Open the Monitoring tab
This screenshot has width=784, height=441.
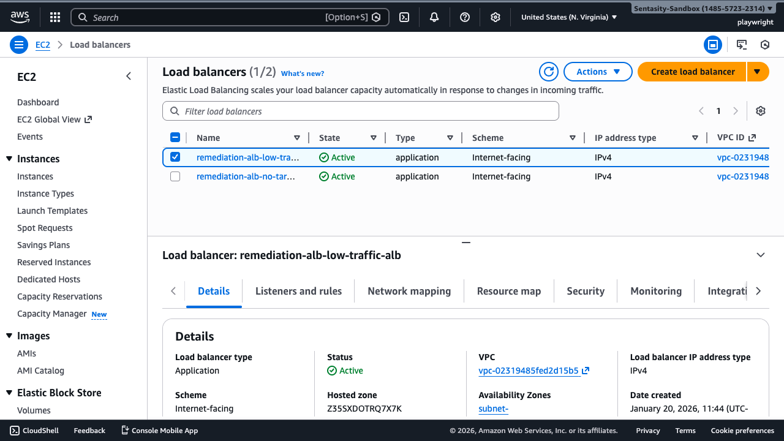(x=655, y=291)
